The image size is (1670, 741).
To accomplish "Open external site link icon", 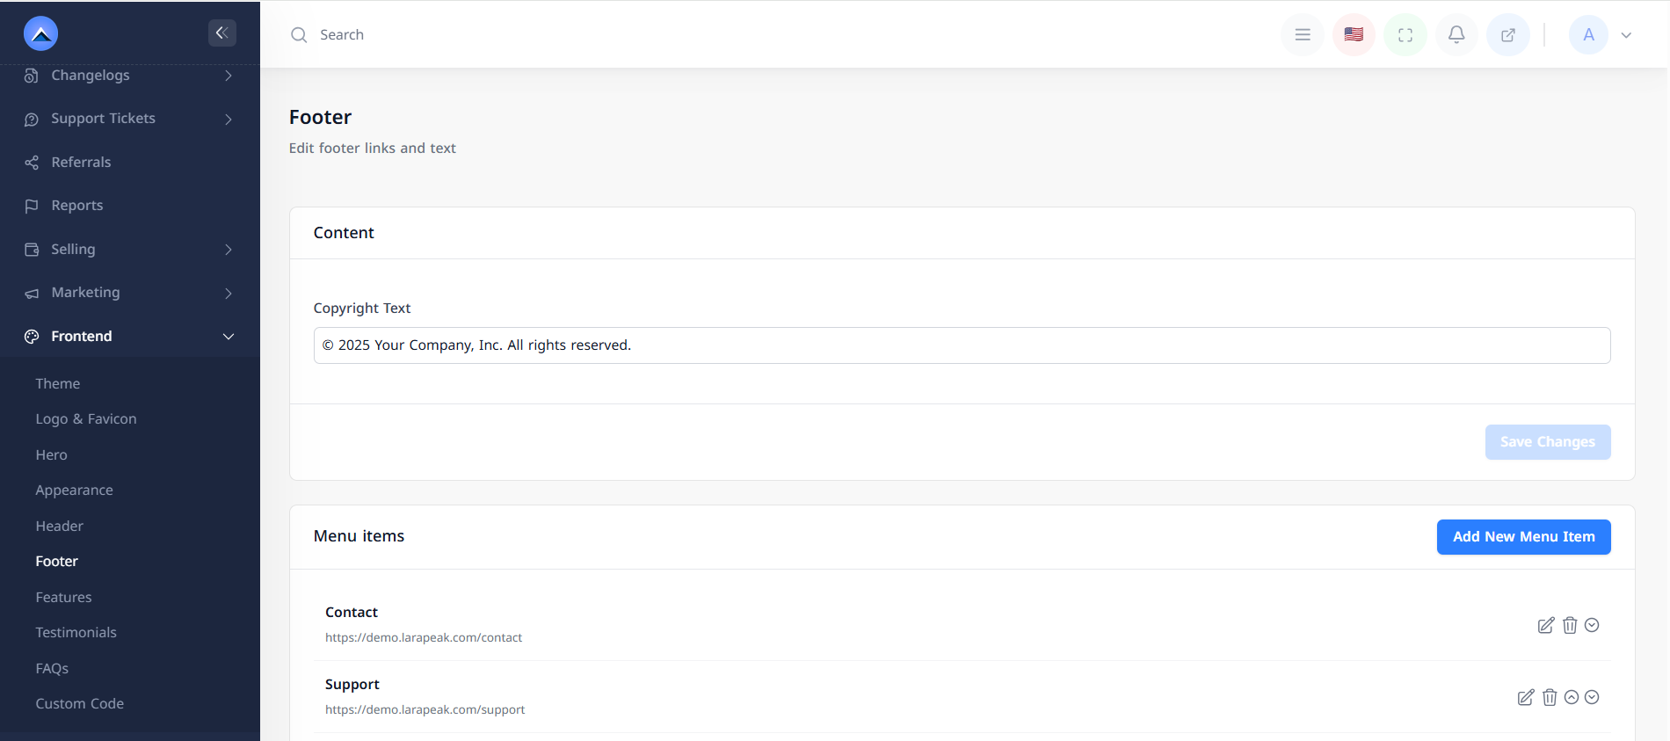I will [1508, 35].
